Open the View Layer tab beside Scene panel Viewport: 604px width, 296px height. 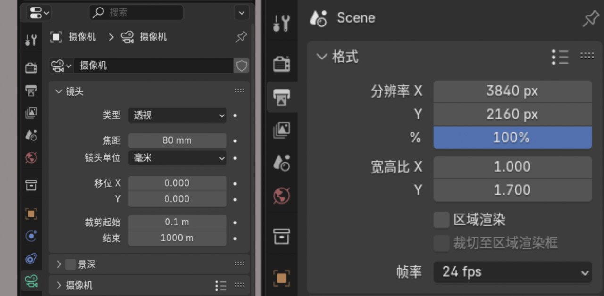pyautogui.click(x=282, y=130)
